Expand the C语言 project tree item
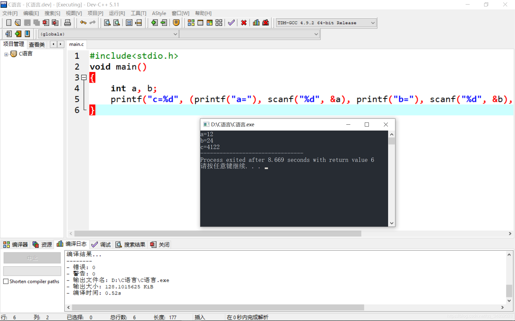515x321 pixels. coord(6,53)
